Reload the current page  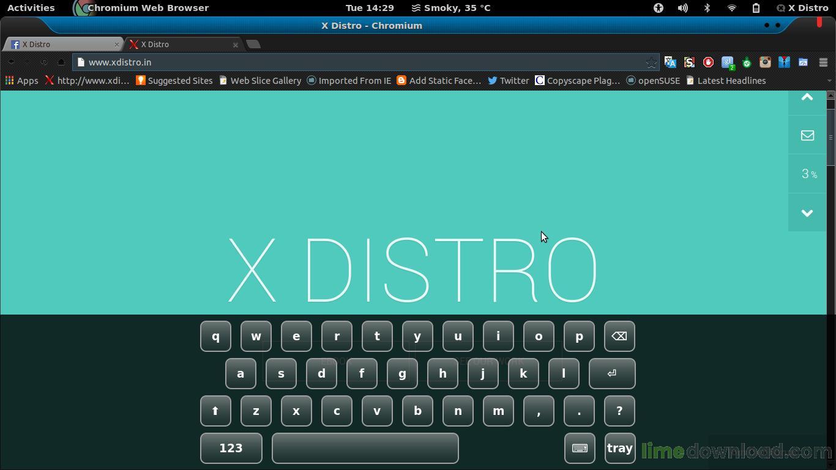click(x=44, y=62)
